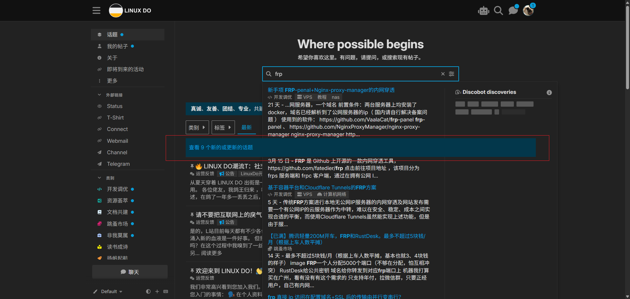Open the 扬帆起航 category
Screen dimensions: 630x299
[x=128, y=258]
